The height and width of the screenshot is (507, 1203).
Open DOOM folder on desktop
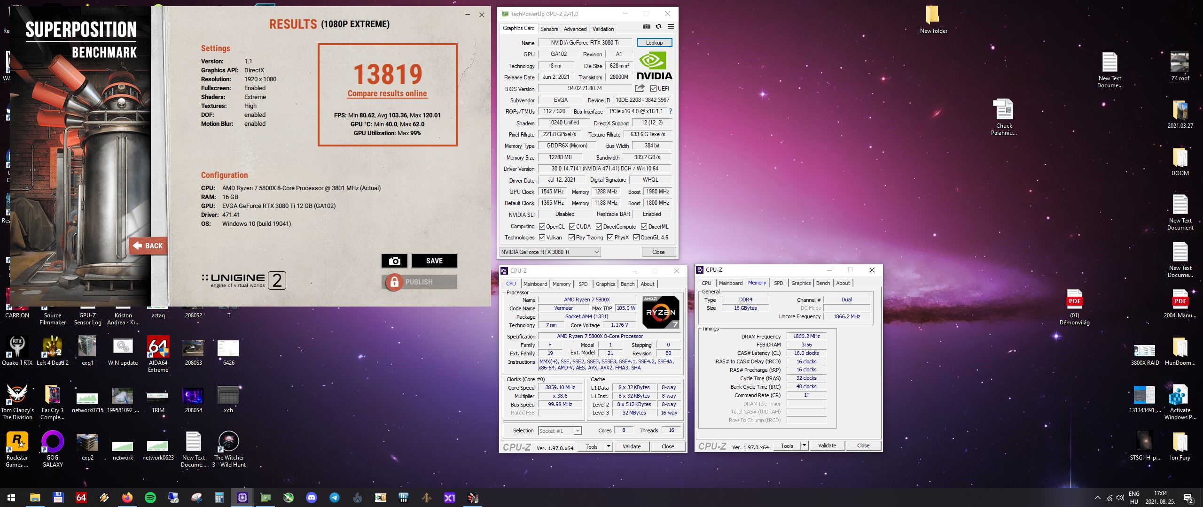coord(1180,161)
